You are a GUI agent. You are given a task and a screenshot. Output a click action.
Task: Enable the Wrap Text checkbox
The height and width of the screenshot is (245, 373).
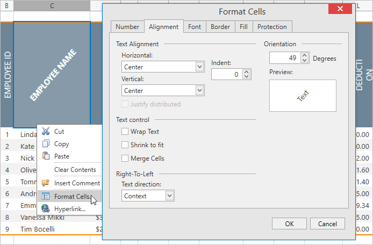click(x=125, y=132)
